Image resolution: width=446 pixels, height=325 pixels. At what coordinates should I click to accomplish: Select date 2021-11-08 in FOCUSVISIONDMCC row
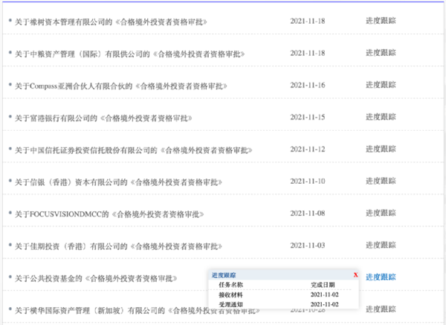308,213
